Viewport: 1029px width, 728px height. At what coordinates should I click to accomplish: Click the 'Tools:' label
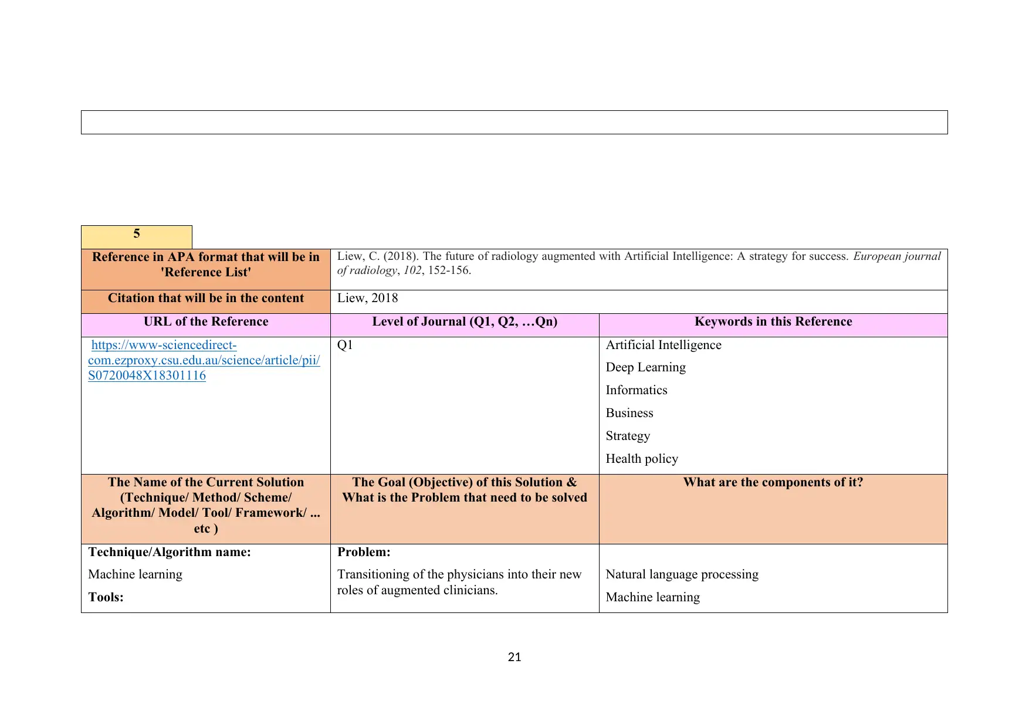coord(106,597)
